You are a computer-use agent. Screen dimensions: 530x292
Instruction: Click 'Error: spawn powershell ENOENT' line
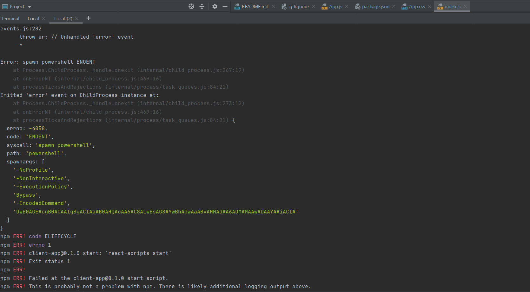pos(48,62)
